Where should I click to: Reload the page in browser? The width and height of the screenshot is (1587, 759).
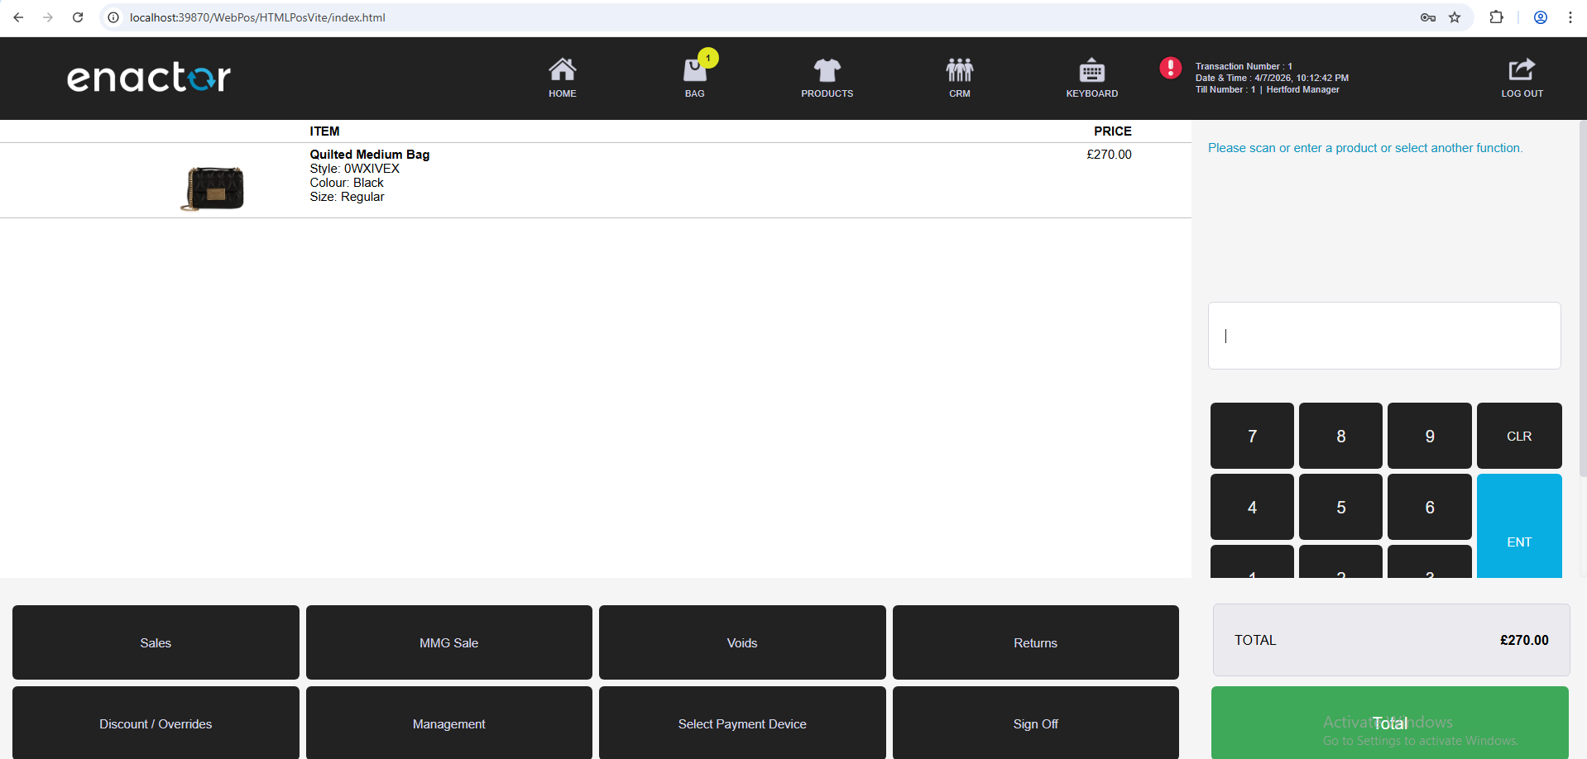click(78, 17)
